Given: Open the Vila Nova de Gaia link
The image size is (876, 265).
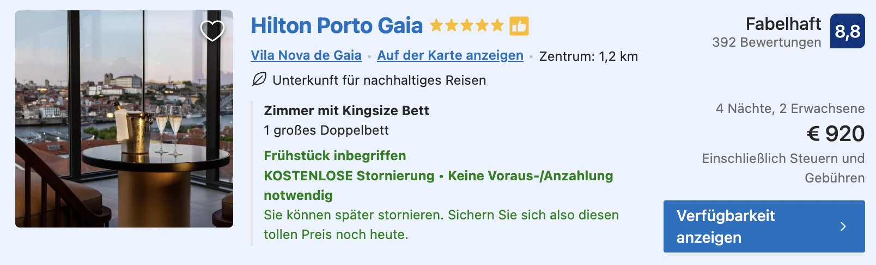Looking at the screenshot, I should point(306,55).
